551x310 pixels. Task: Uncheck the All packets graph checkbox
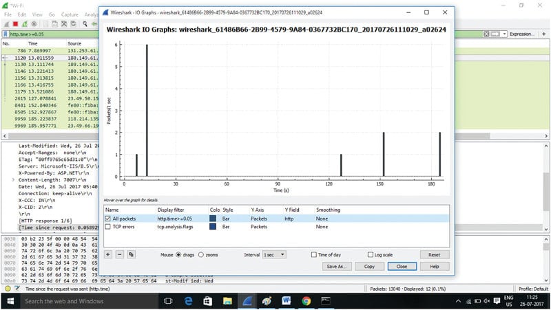click(x=107, y=218)
